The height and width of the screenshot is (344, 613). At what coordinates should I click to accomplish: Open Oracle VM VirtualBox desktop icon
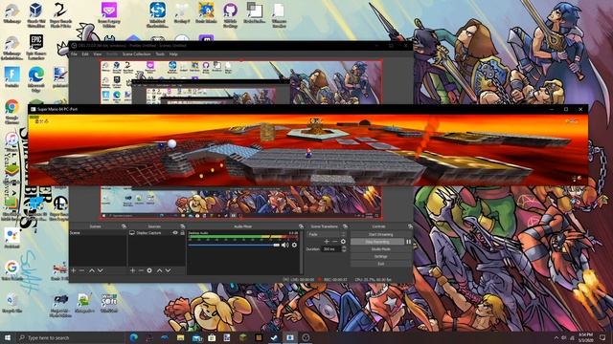(x=36, y=15)
